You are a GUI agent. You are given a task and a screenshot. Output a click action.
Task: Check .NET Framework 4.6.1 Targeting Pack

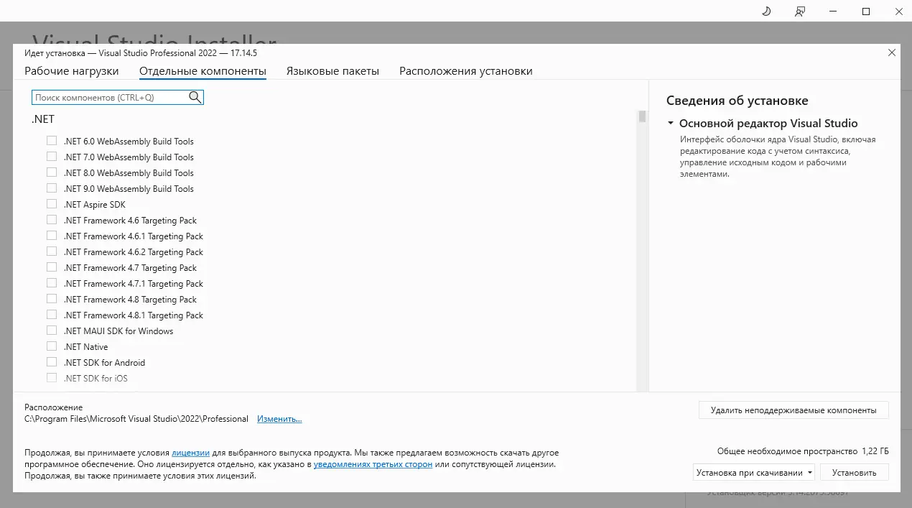52,236
